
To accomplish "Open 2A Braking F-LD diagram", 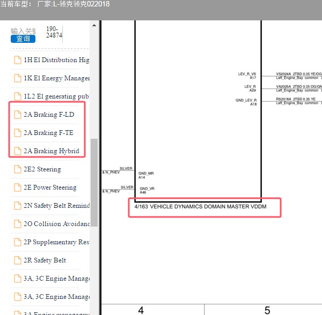I will pyautogui.click(x=49, y=115).
